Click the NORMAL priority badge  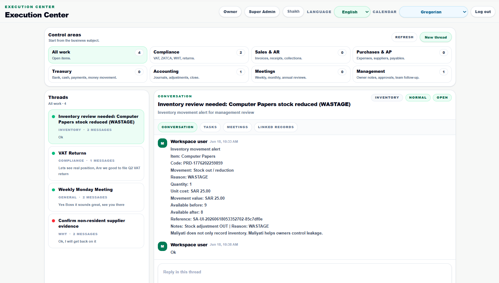coord(418,98)
